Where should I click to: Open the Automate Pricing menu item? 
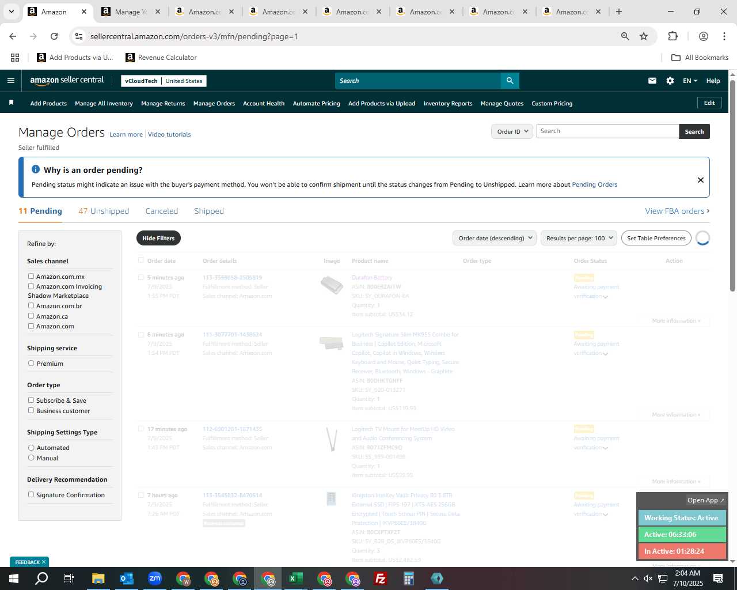[x=317, y=103]
